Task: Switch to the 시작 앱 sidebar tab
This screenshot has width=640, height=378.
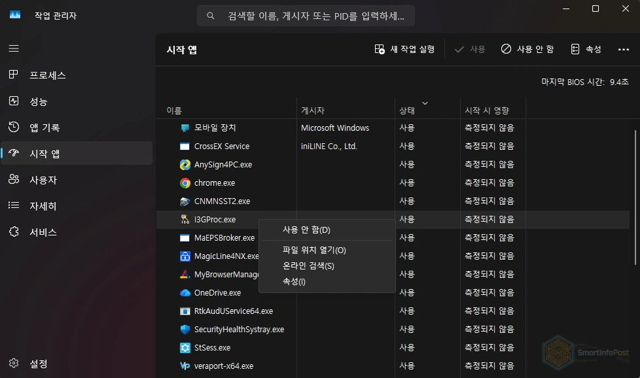Action: [77, 153]
